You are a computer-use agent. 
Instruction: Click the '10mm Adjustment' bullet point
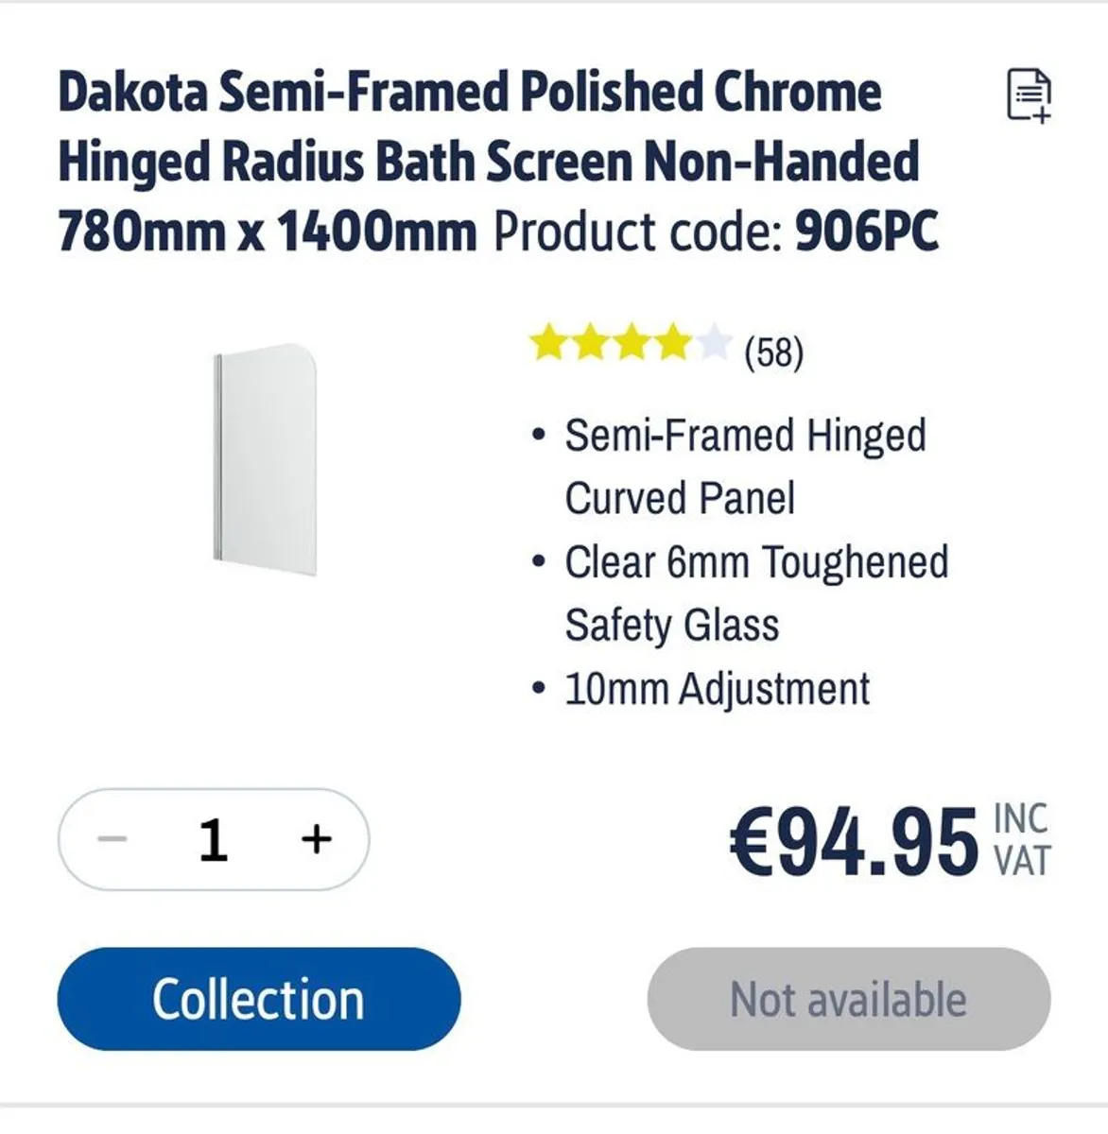(717, 689)
